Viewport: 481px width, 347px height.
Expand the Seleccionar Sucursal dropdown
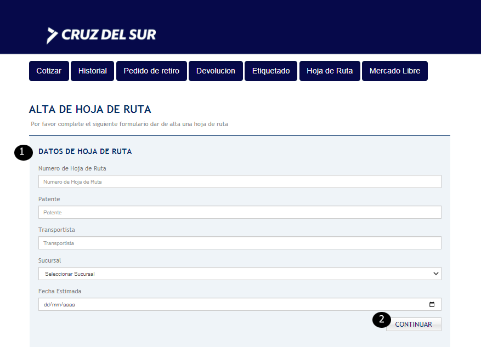coord(240,274)
